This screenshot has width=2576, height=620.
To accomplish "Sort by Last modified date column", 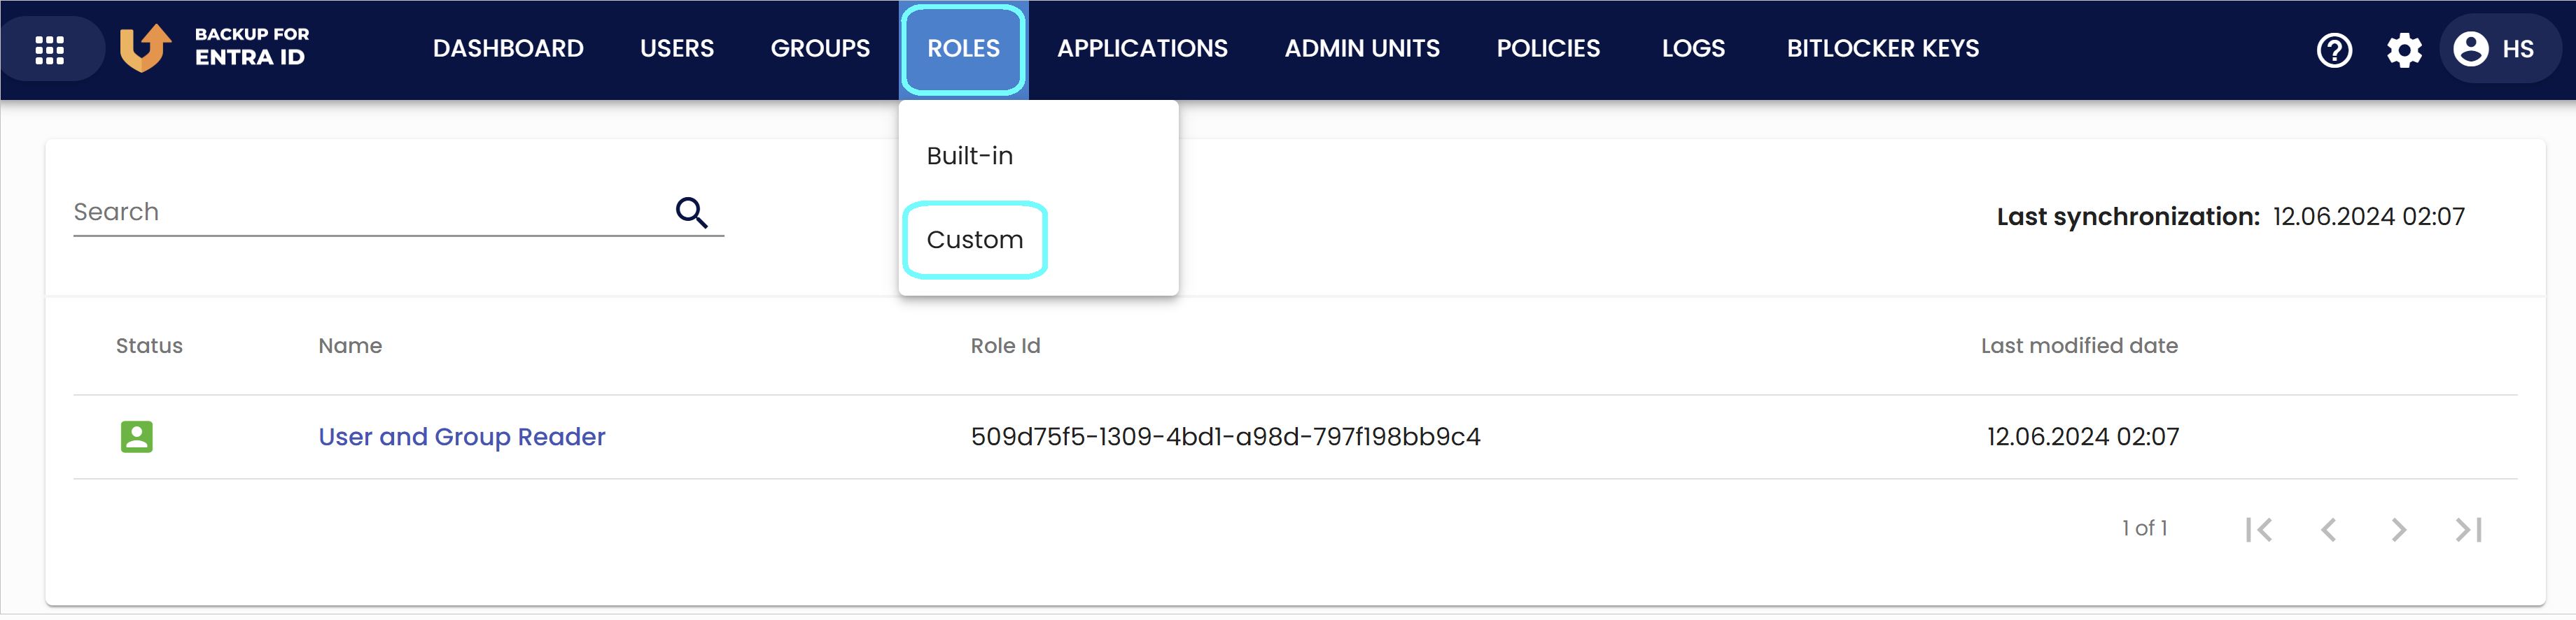I will click(2079, 345).
